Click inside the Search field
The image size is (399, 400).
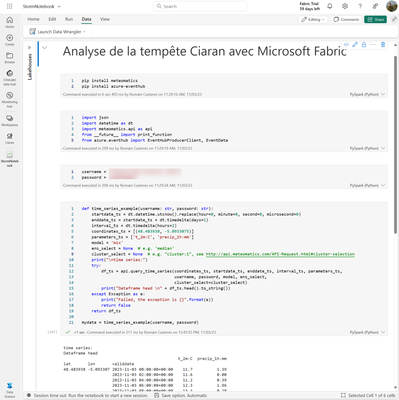(200, 6)
